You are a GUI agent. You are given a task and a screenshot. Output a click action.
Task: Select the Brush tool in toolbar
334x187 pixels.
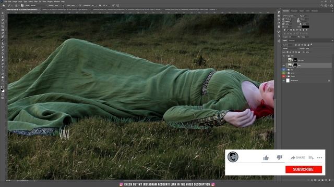[3, 40]
